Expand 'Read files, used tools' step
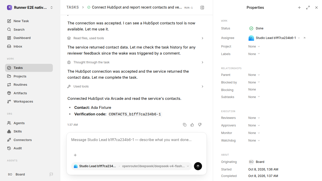Viewport: 322px width, 181px height. coord(135,38)
